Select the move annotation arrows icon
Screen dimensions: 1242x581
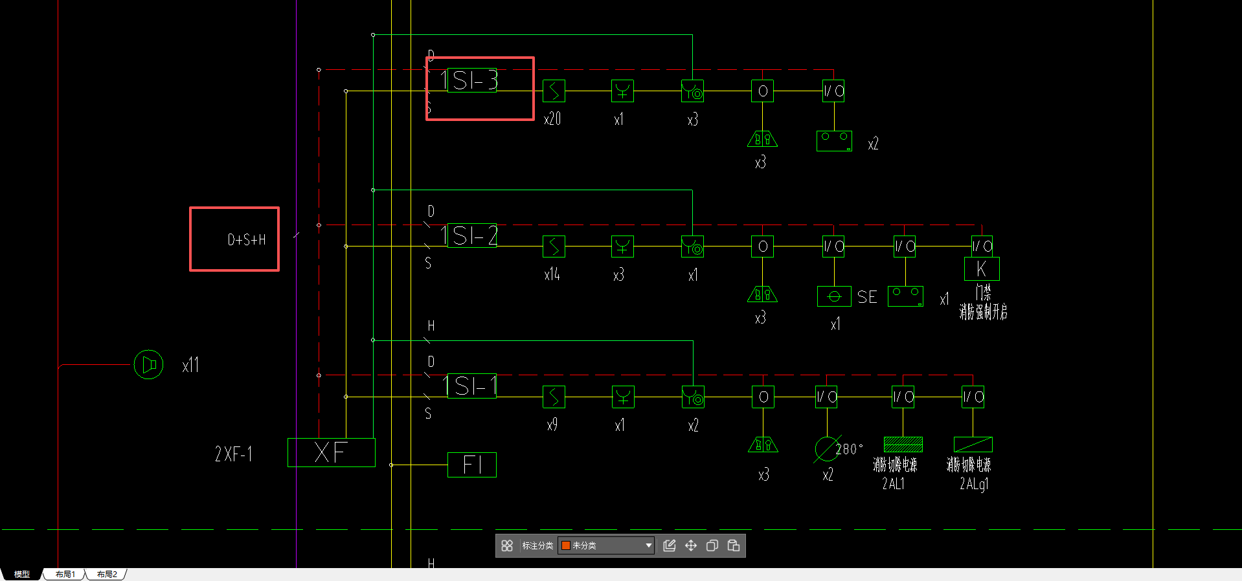[691, 546]
